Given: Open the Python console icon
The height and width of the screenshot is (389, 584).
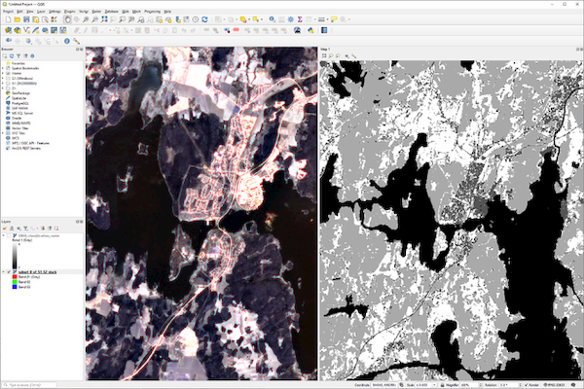Looking at the screenshot, I should pos(310,30).
